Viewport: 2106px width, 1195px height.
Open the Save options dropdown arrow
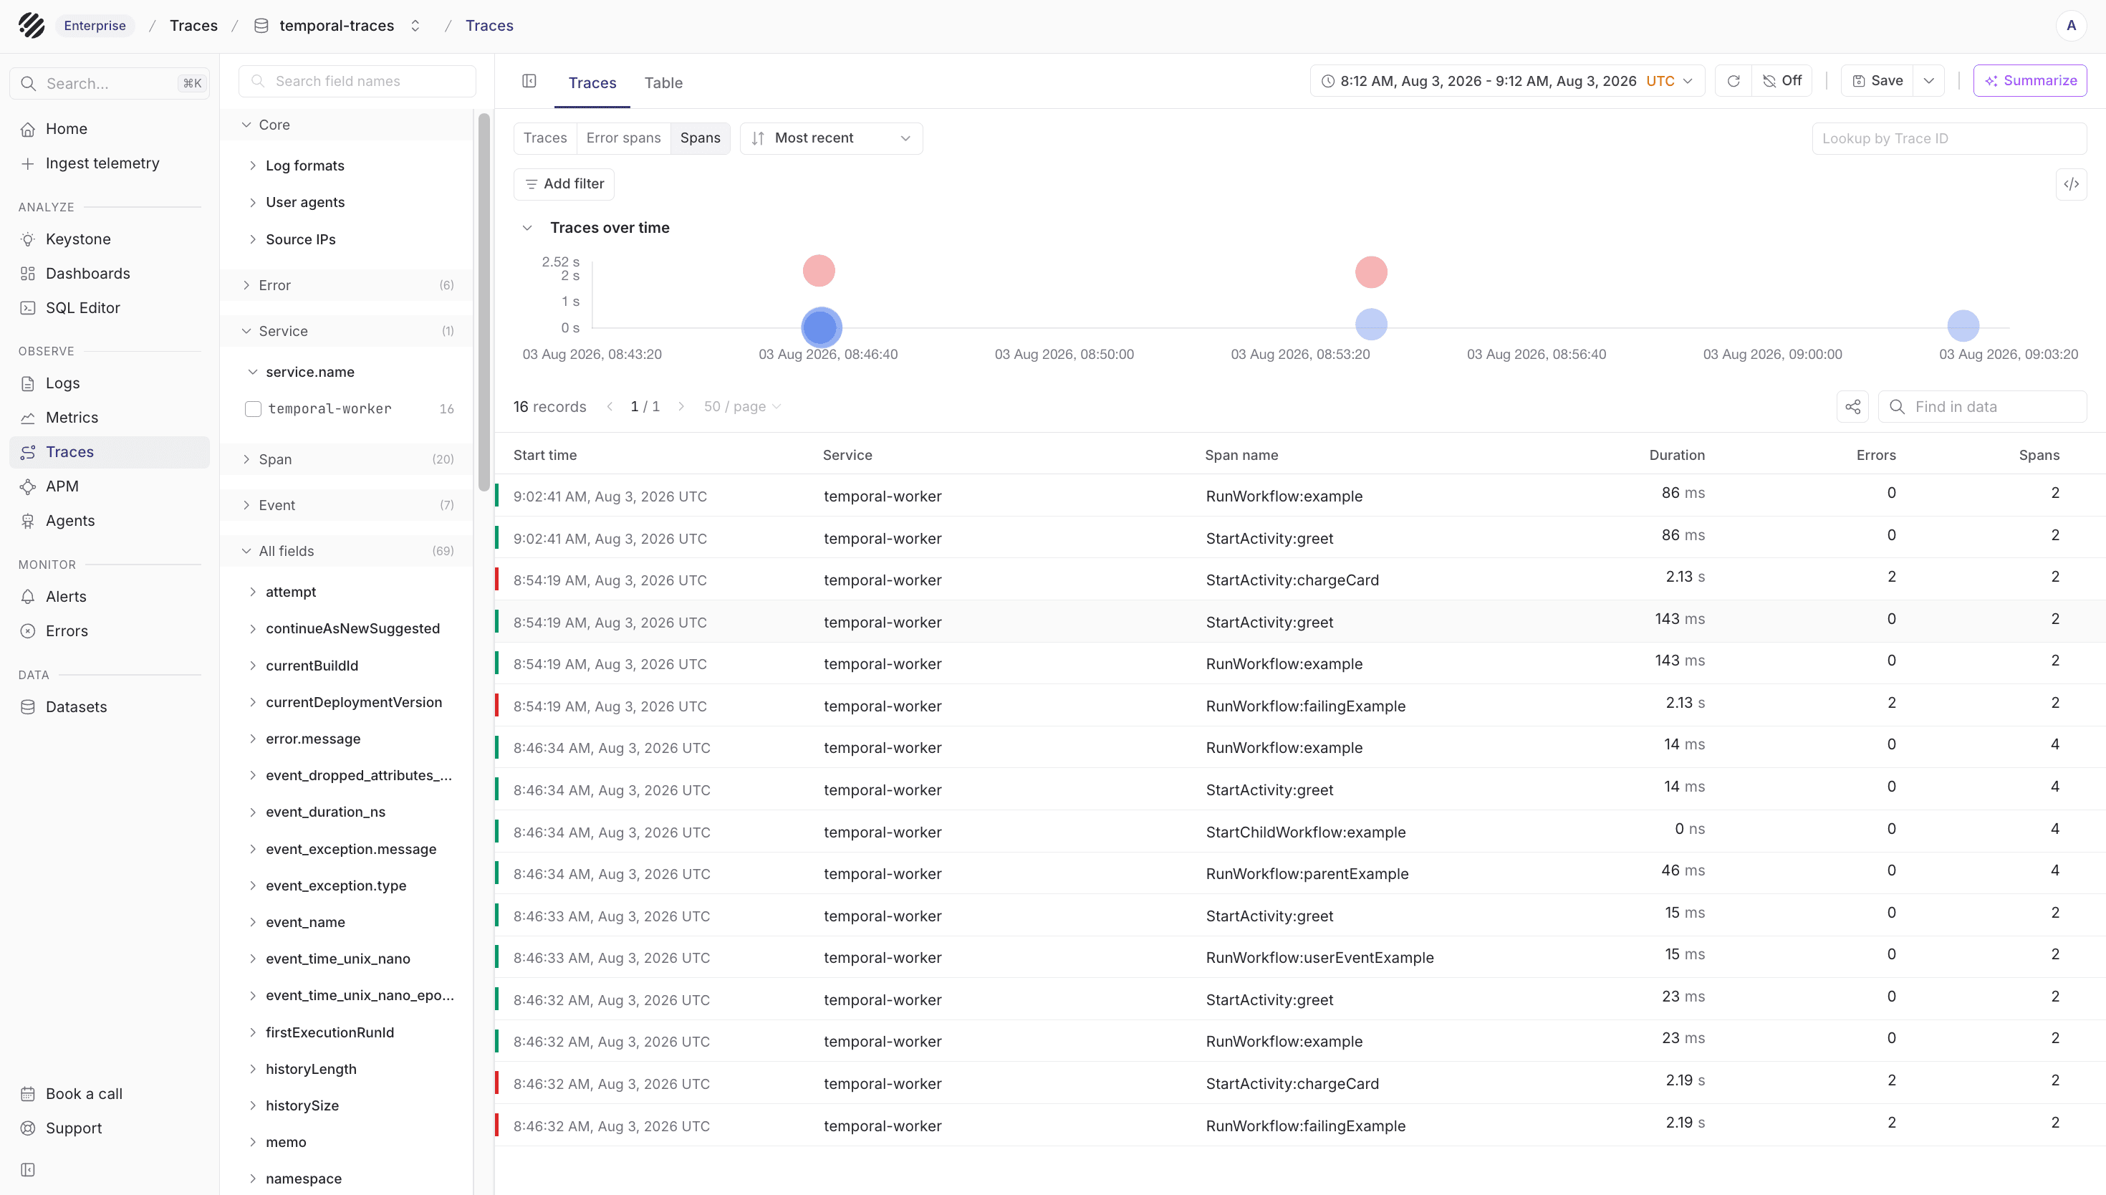click(1929, 80)
